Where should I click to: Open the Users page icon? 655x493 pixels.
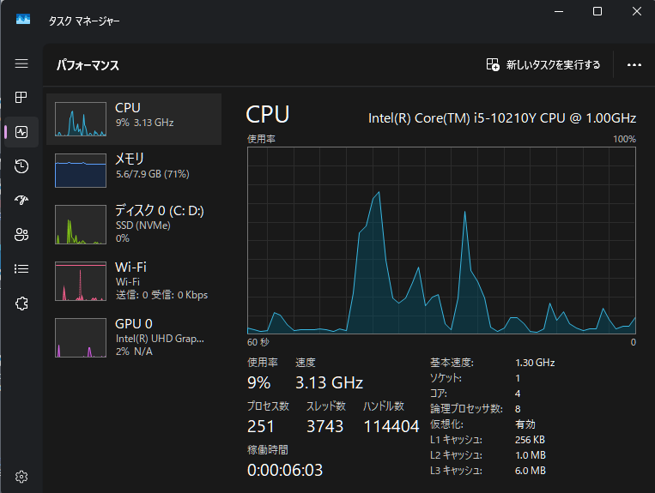point(21,234)
